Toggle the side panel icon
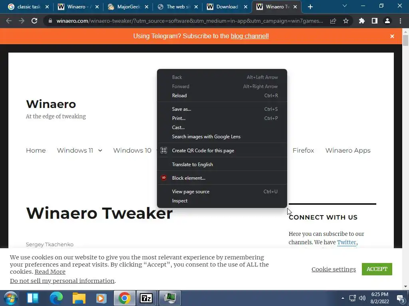Screen dimensions: 409x306 pos(375,21)
